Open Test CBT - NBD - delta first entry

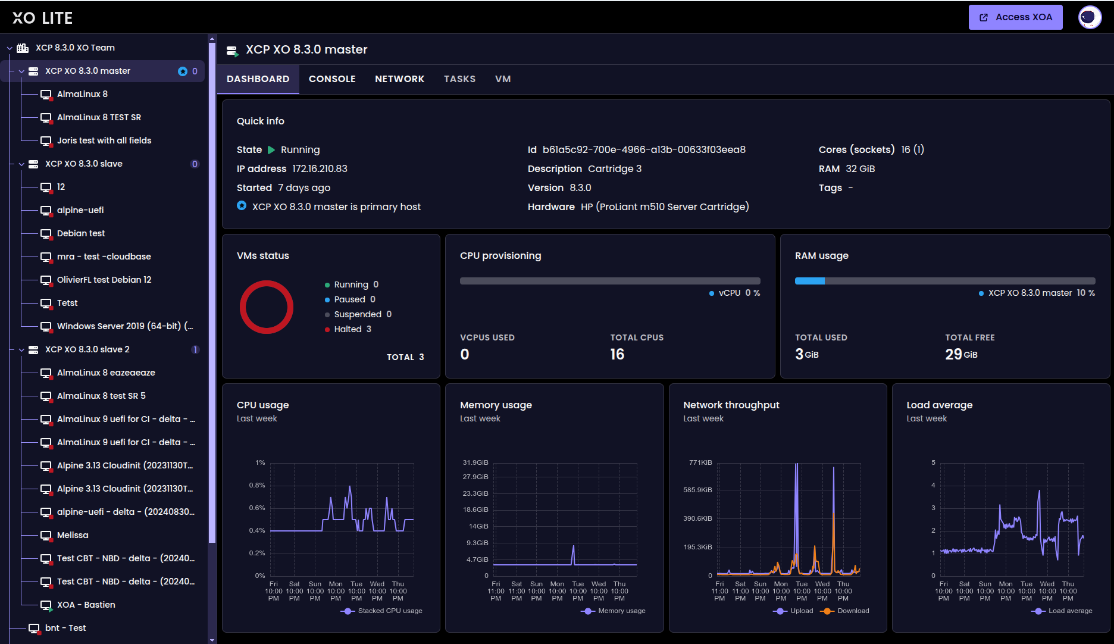[x=126, y=558]
